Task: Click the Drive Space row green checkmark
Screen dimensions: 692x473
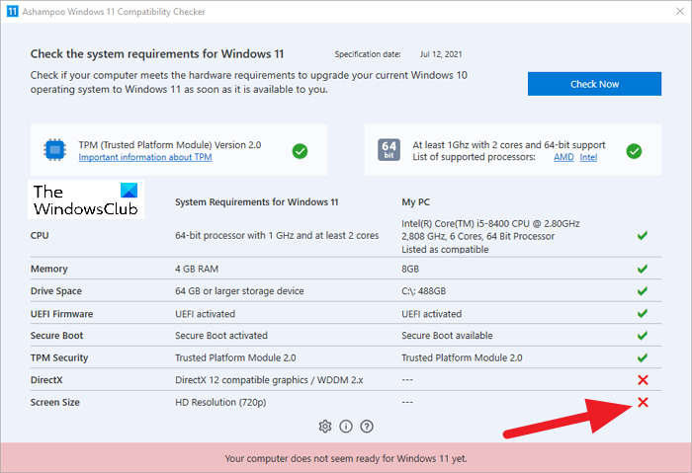Action: (643, 291)
